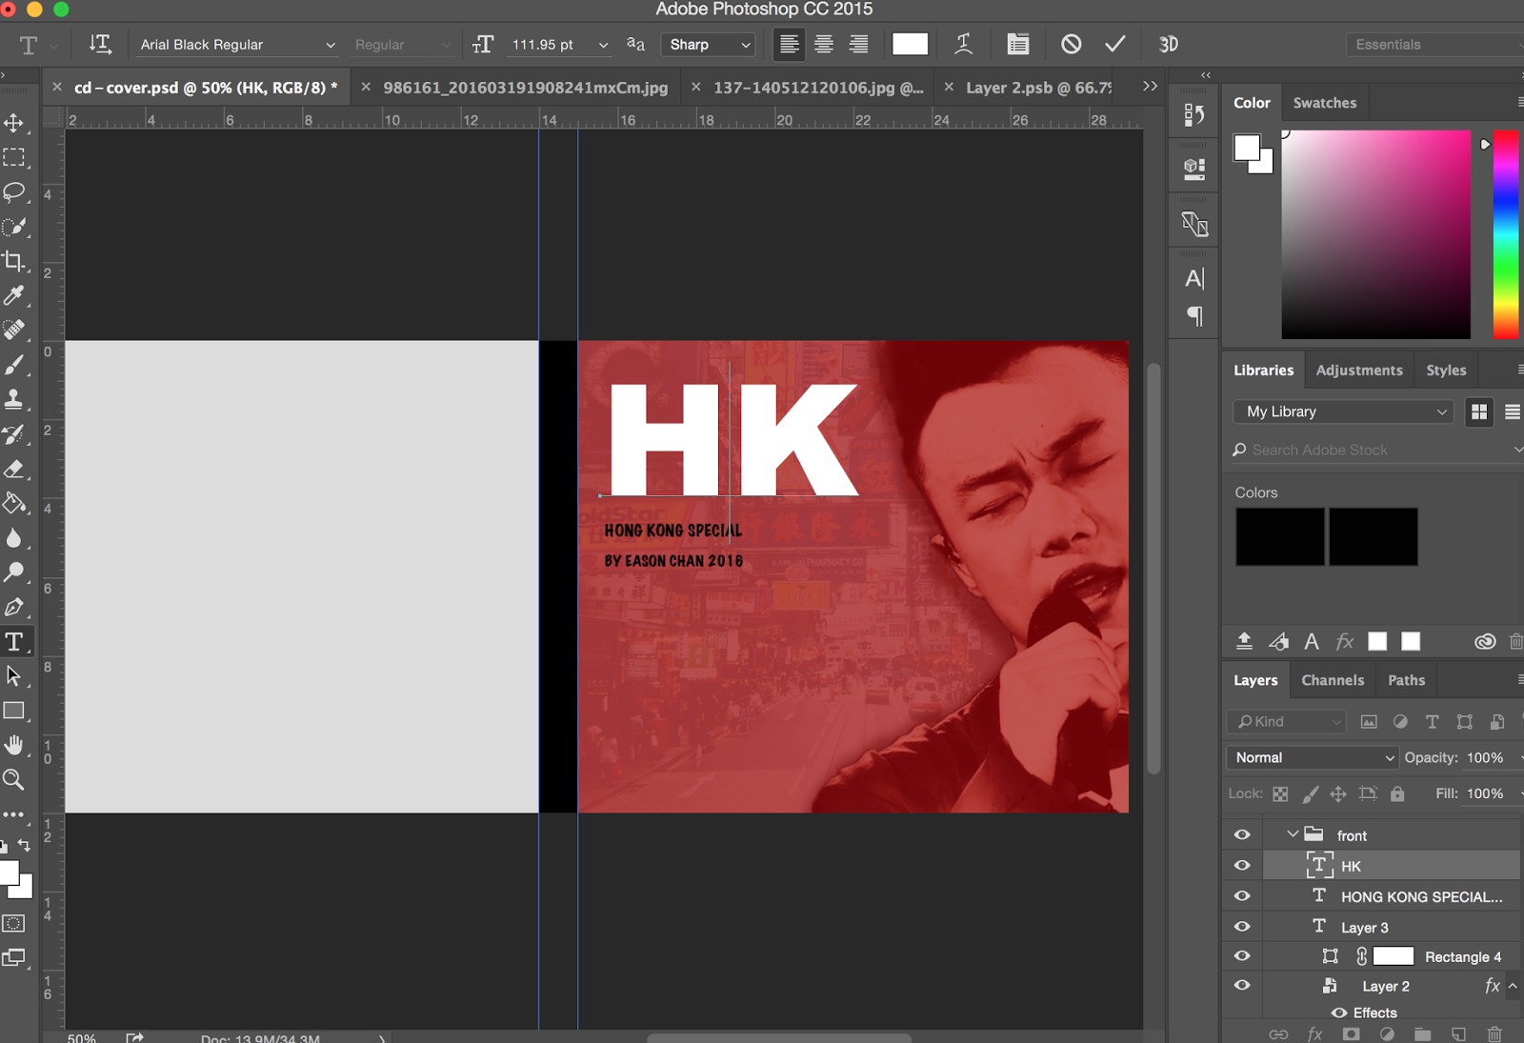This screenshot has height=1043, width=1524.
Task: Select the Pen tool
Action: pos(14,607)
